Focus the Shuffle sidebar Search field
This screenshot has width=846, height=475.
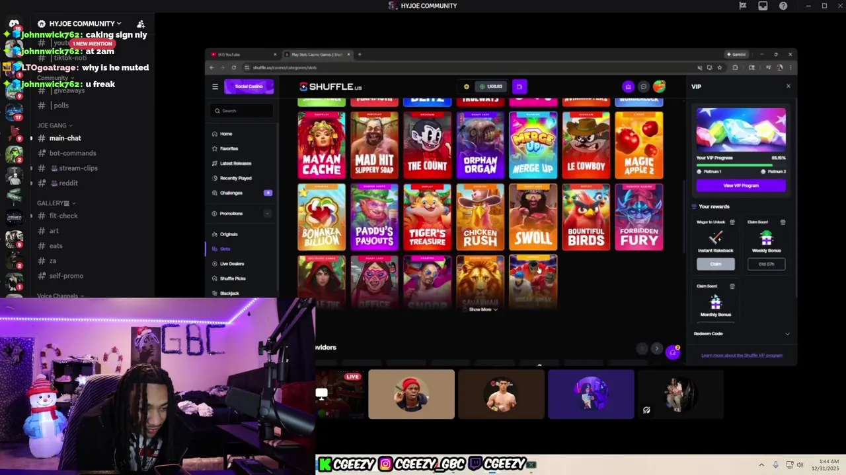(x=243, y=111)
